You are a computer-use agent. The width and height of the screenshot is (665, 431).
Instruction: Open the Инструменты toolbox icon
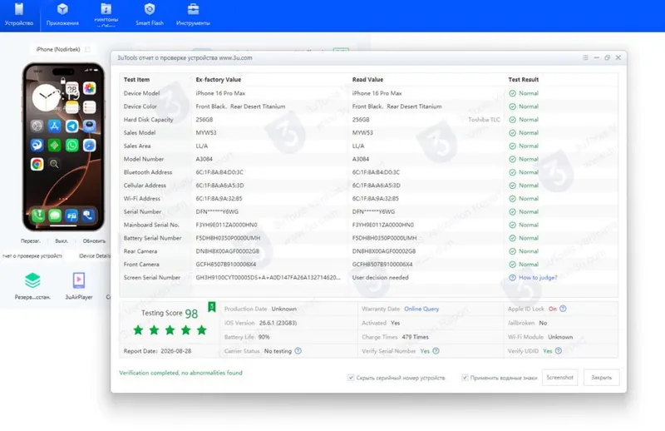point(193,9)
